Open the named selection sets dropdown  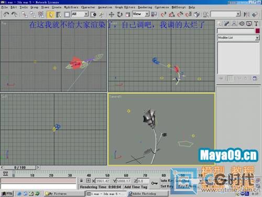[x=226, y=14]
